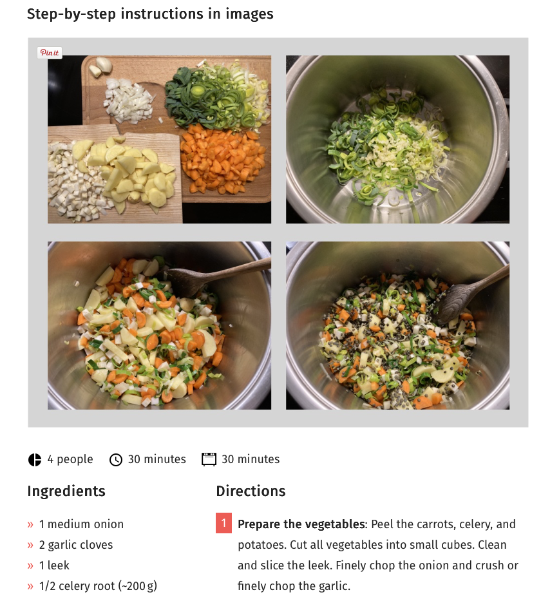This screenshot has height=599, width=541.
Task: Click the Prepare the vegetables bold text
Action: pos(301,524)
